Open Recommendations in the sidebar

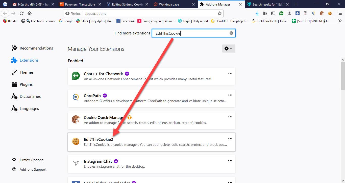(32, 48)
